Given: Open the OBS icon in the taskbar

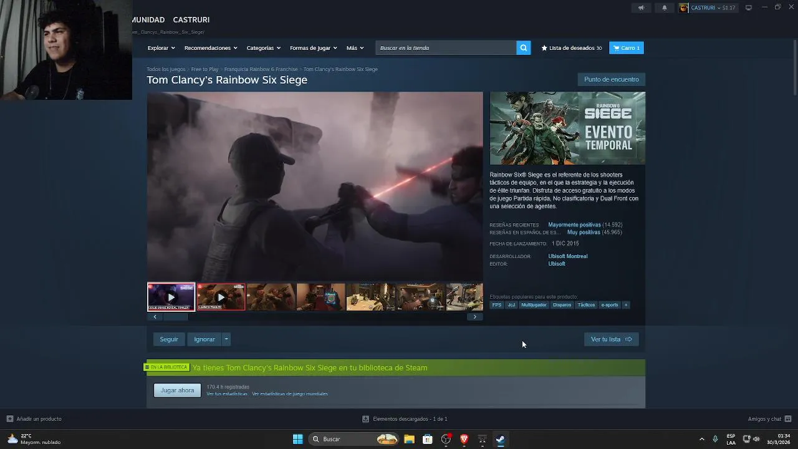Looking at the screenshot, I should coord(446,439).
